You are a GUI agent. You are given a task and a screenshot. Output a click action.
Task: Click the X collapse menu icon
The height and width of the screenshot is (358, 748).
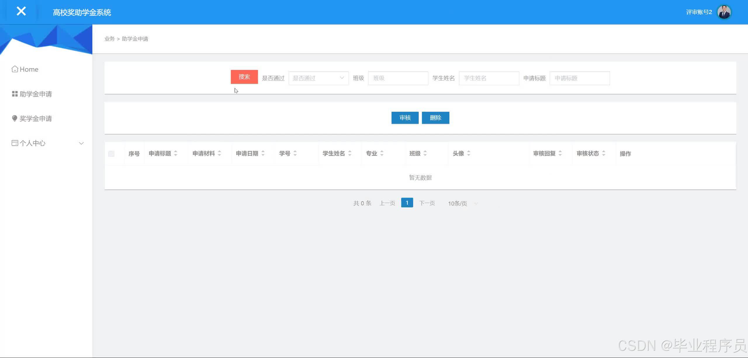click(x=21, y=11)
